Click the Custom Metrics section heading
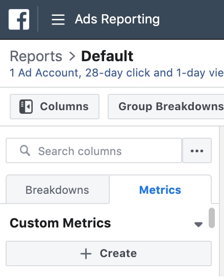This screenshot has width=224, height=280. tap(60, 223)
